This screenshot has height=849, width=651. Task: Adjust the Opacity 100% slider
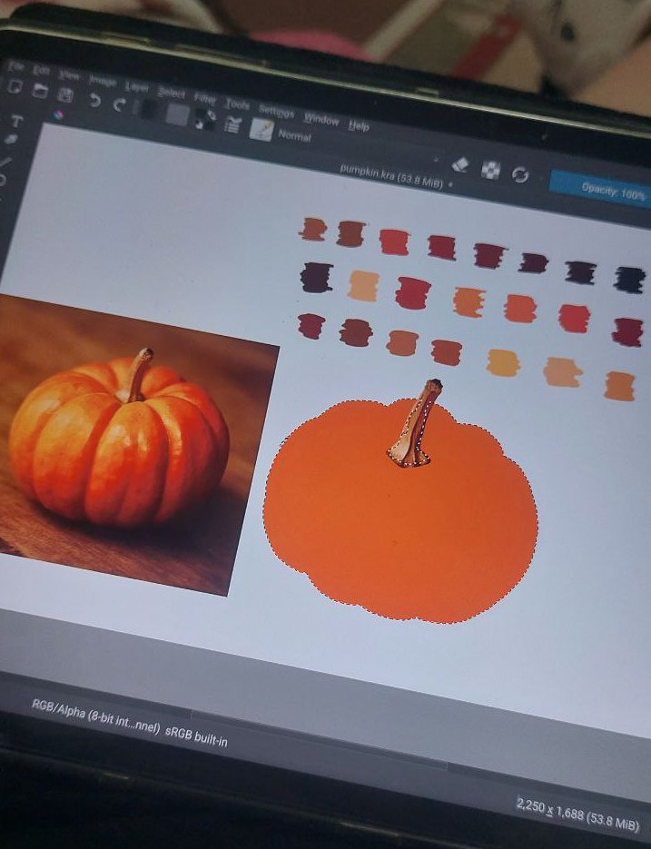pos(599,189)
